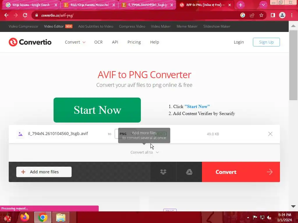Click the Video Editor link
This screenshot has width=298, height=223.
54,26
